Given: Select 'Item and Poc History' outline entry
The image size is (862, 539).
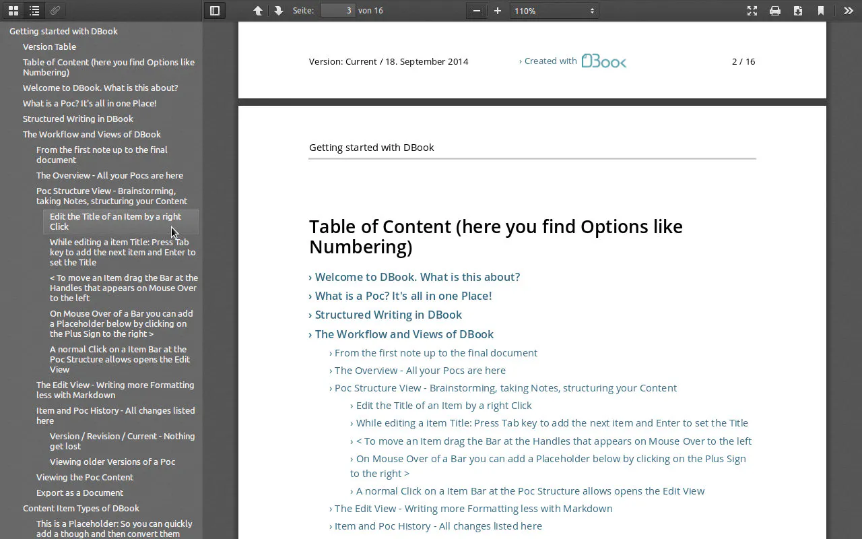Looking at the screenshot, I should [116, 416].
